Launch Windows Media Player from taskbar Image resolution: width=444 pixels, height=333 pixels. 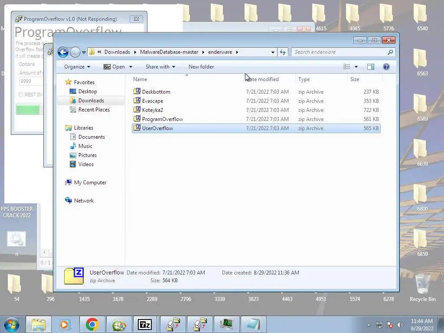coord(65,324)
